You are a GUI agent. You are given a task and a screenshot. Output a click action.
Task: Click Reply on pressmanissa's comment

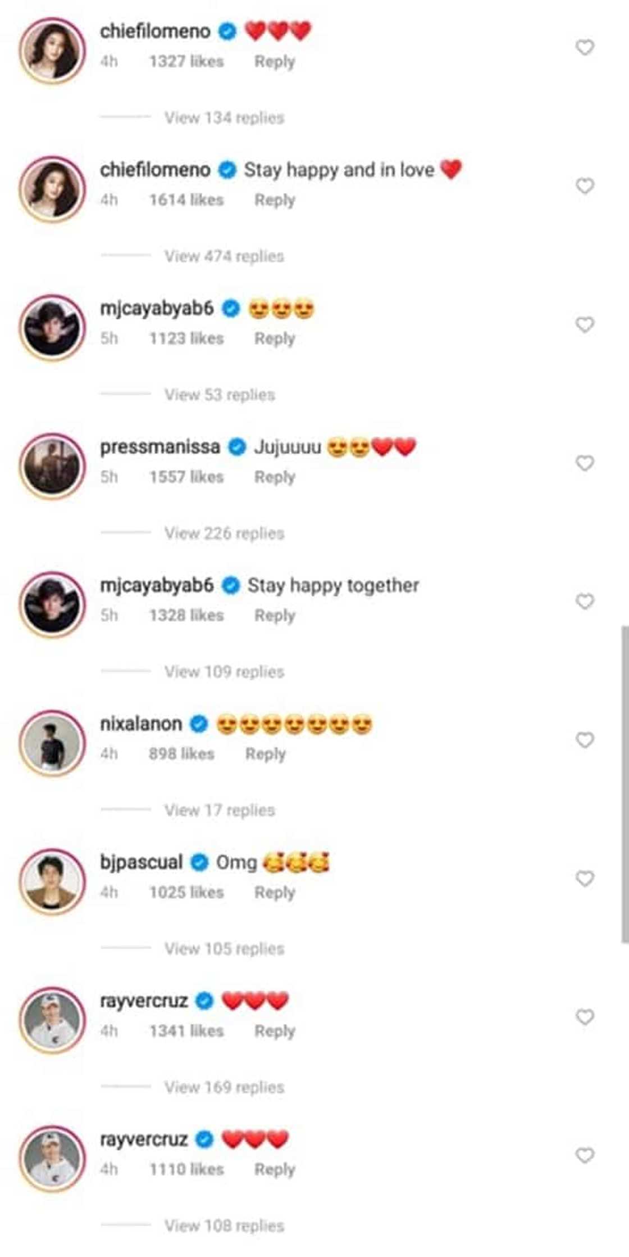point(275,476)
